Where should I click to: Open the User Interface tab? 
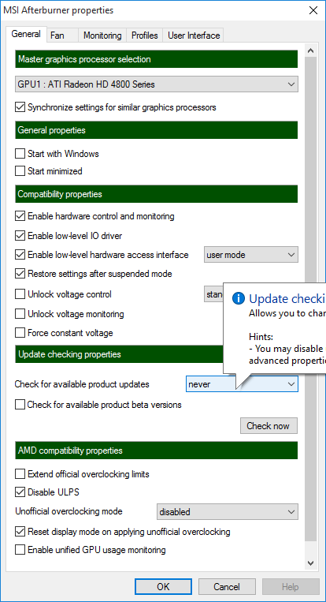coord(194,36)
